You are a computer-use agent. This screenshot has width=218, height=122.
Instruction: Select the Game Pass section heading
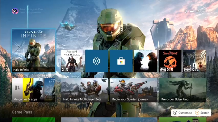click(x=22, y=112)
